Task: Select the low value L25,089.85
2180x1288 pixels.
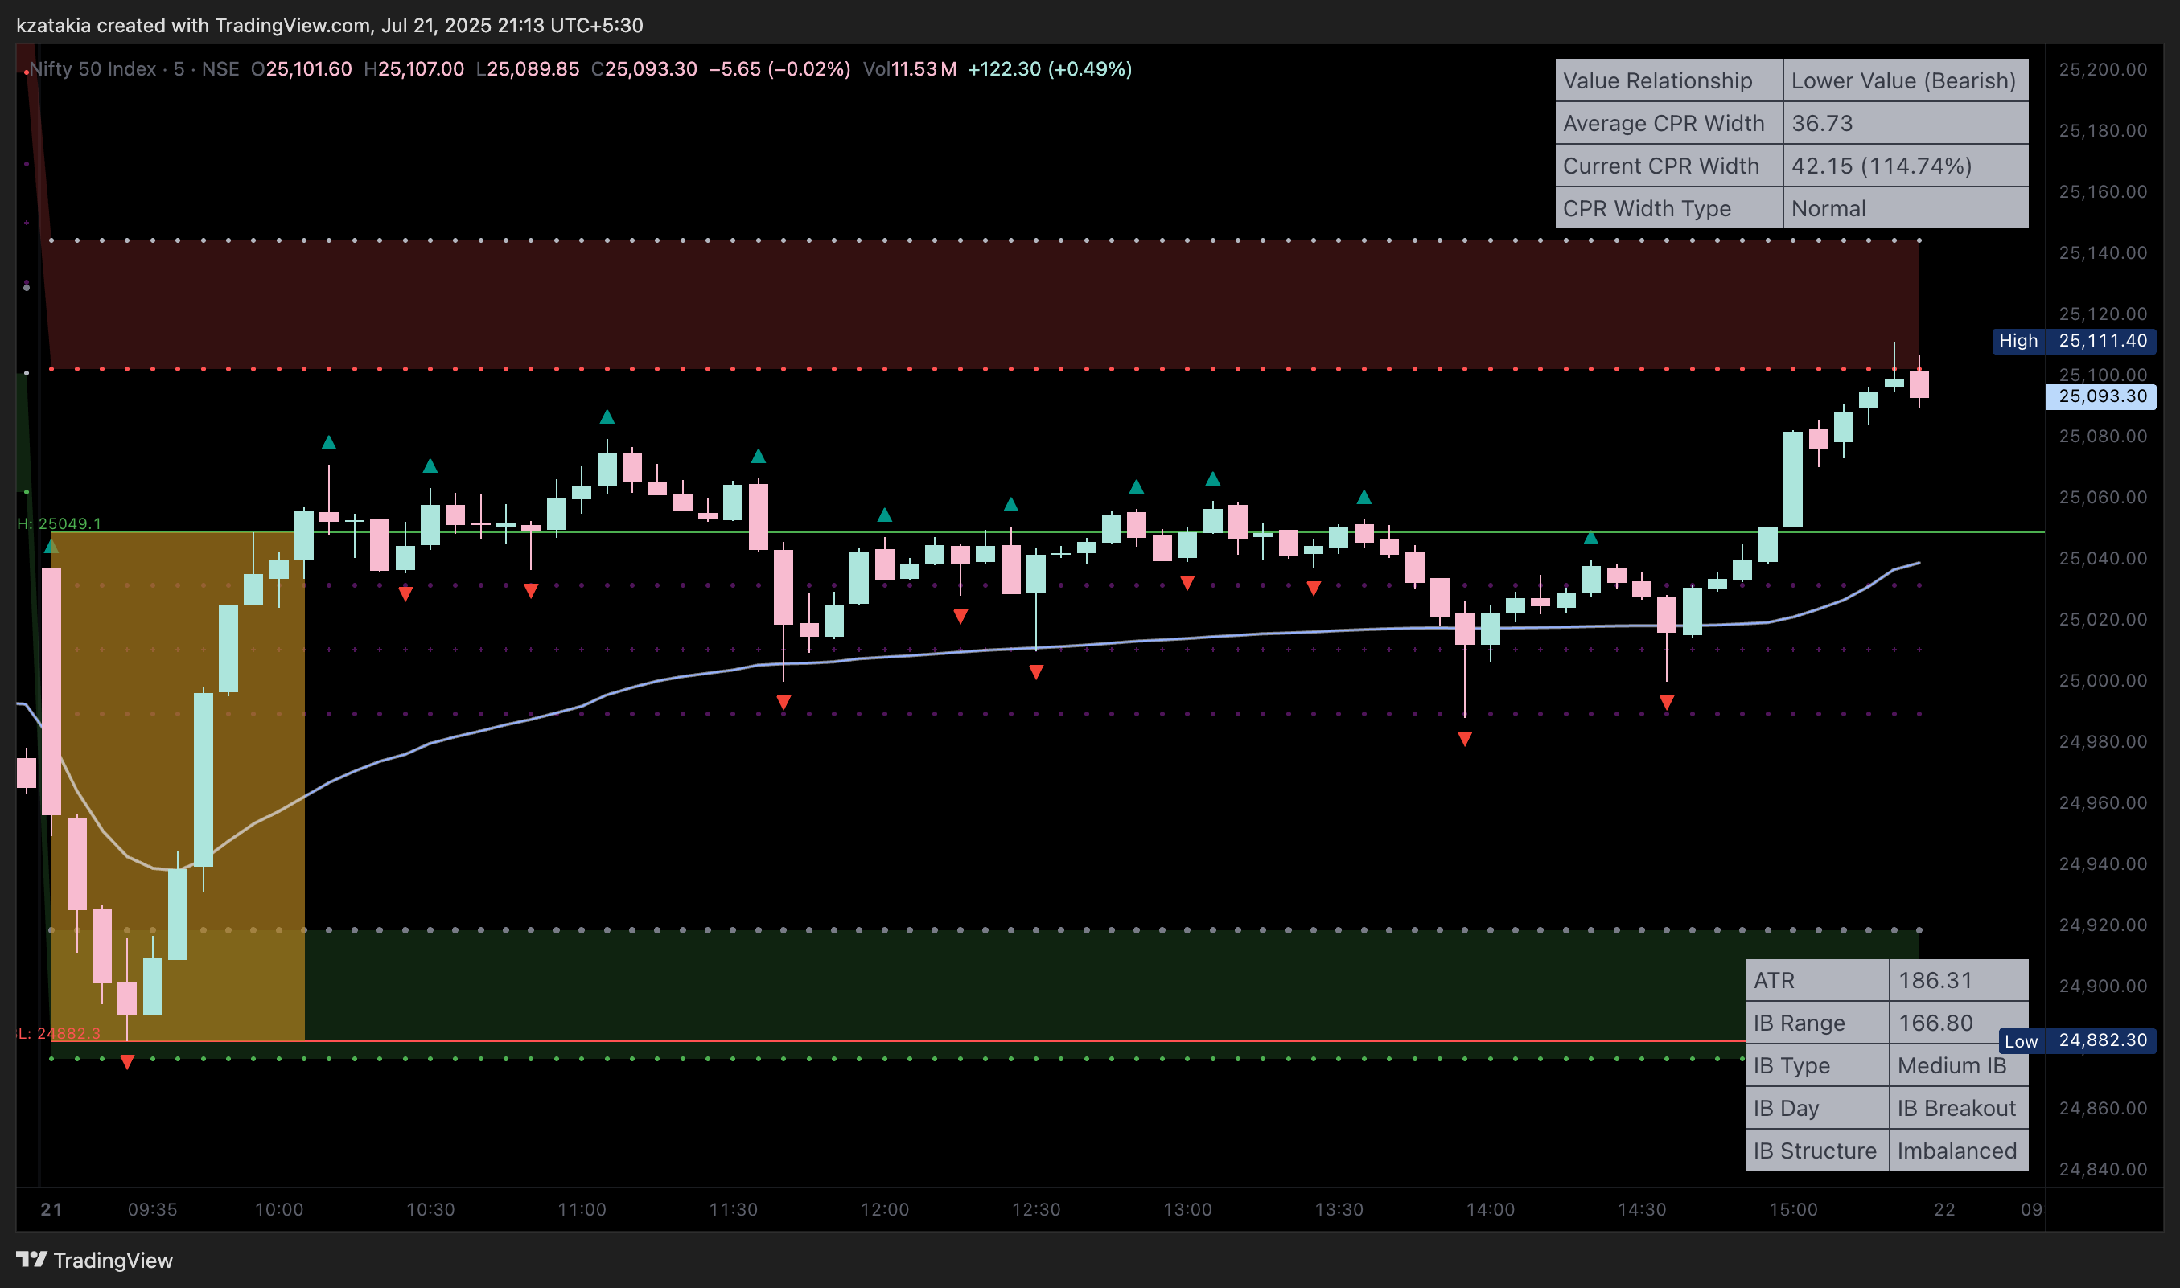Action: pyautogui.click(x=528, y=68)
